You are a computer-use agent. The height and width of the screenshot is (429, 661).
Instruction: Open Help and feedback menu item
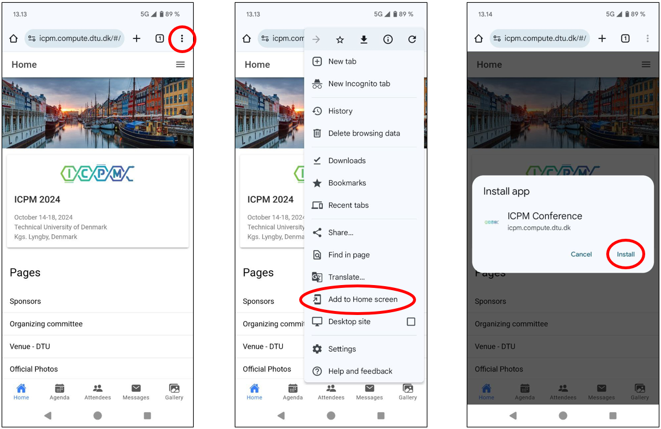pyautogui.click(x=360, y=371)
